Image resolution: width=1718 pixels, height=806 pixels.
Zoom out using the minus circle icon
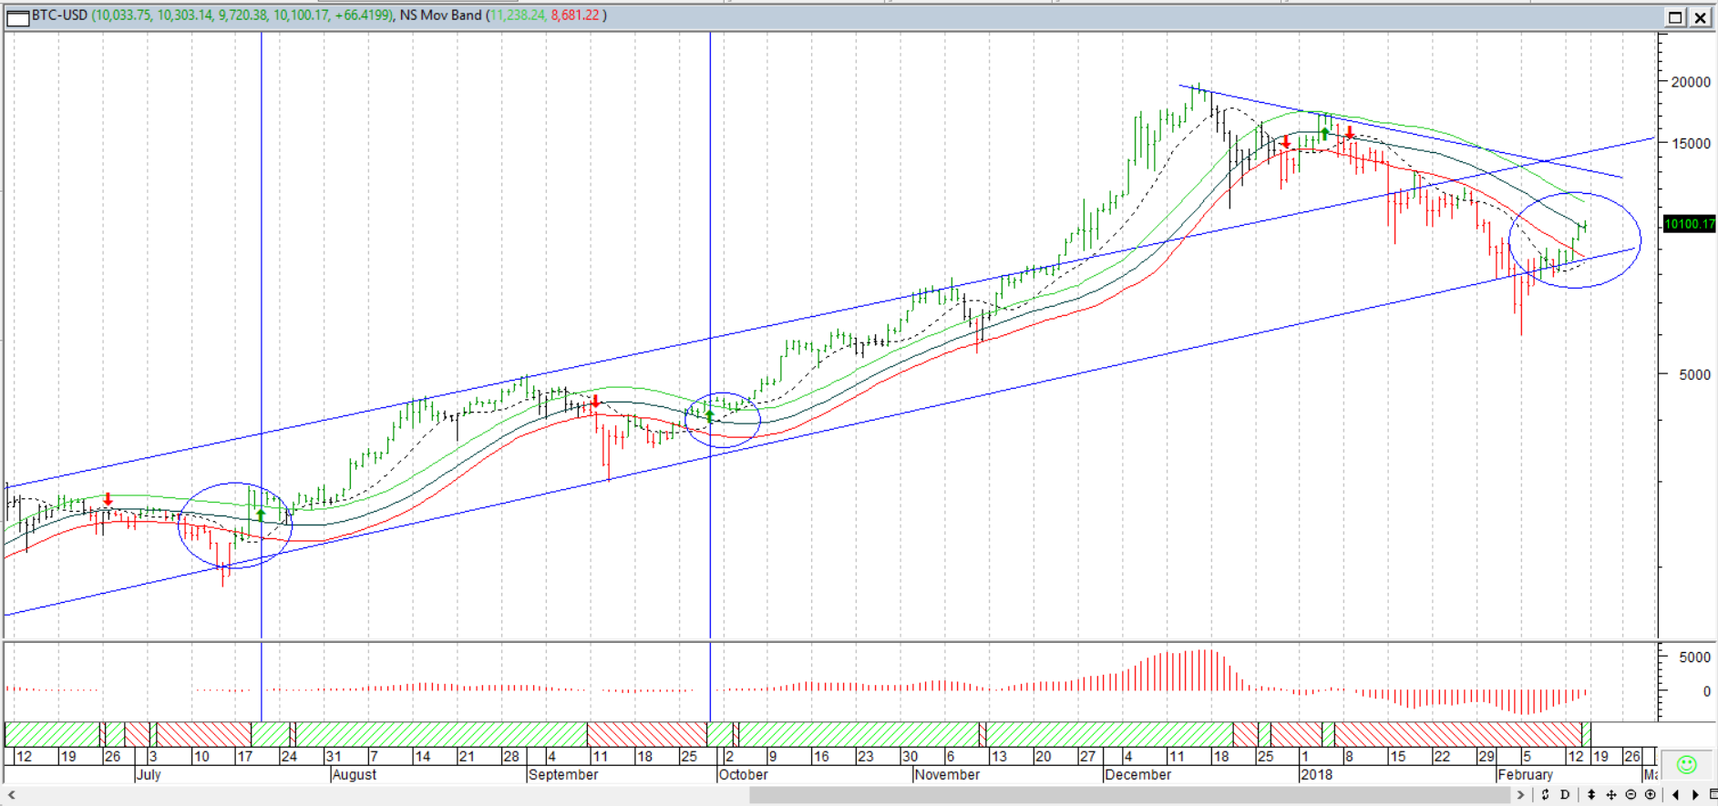(x=1631, y=795)
